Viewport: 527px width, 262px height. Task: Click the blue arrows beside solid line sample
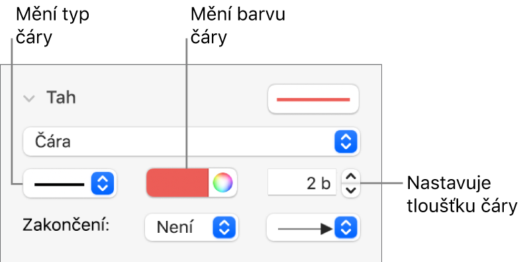(102, 184)
